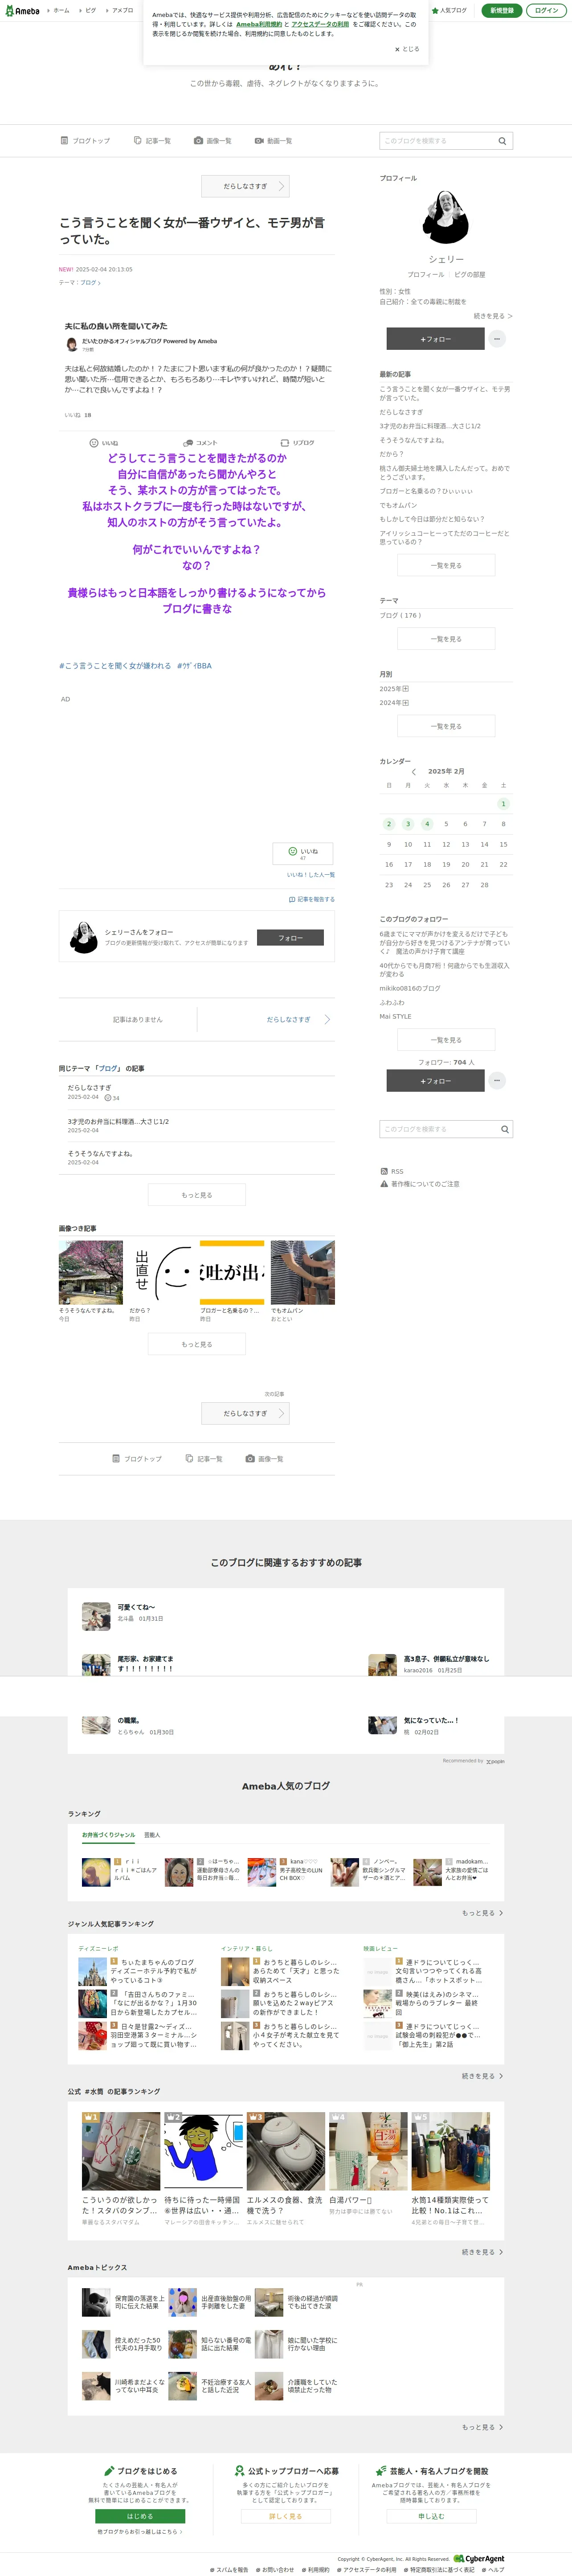
Task: Go to だらしなさすぎ article at top
Action: click(245, 186)
